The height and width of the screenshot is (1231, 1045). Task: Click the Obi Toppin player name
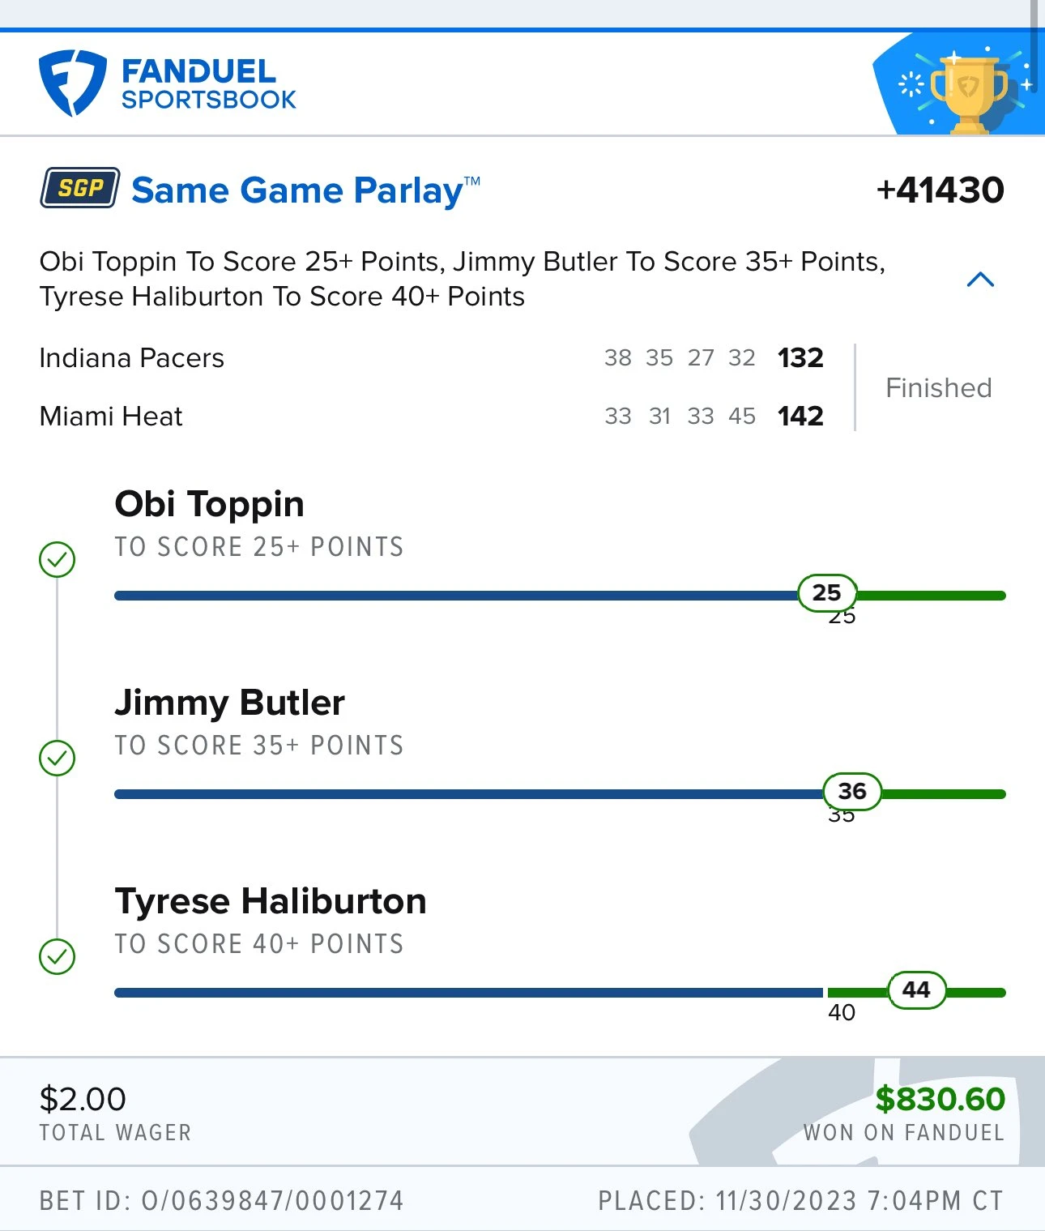point(210,504)
